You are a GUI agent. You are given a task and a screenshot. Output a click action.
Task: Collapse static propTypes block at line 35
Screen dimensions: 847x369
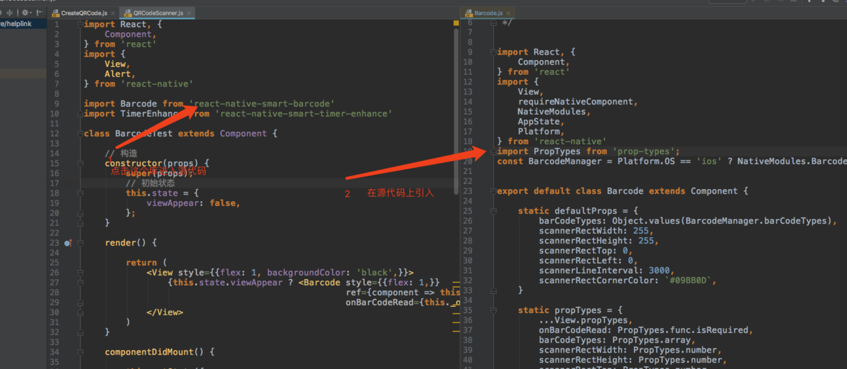point(494,310)
